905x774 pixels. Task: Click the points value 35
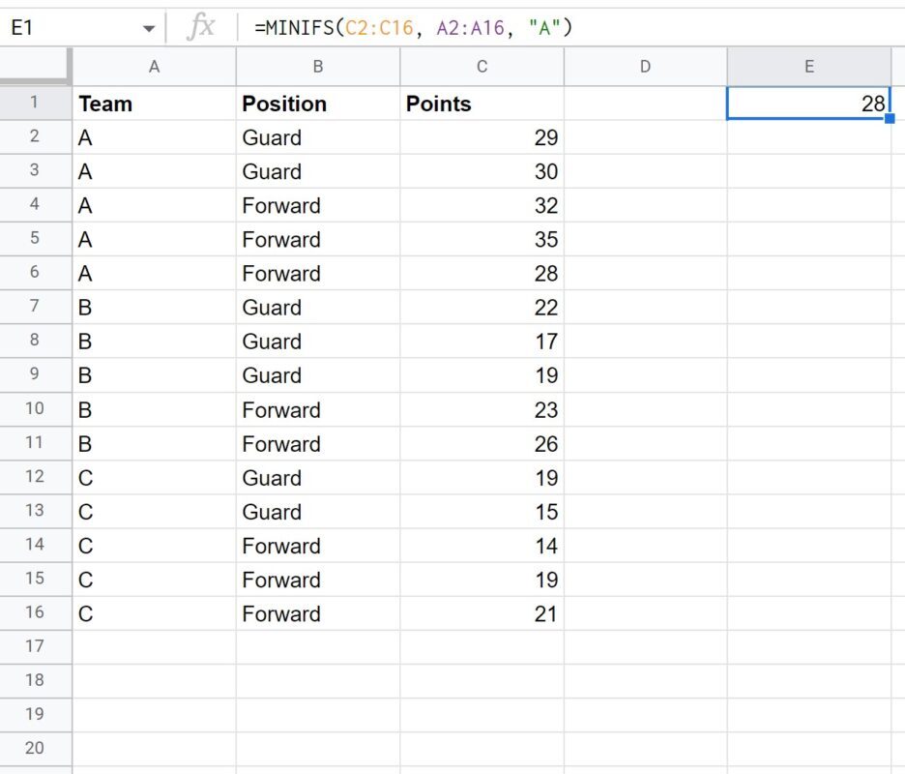[x=482, y=239]
